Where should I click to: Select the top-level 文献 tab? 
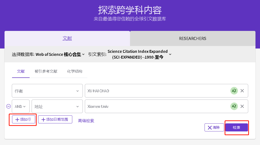[x=67, y=38]
